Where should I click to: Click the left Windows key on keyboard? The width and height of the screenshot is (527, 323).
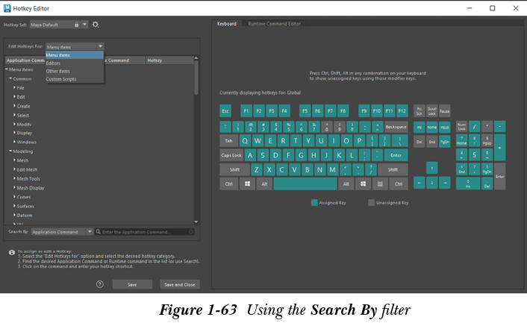point(247,184)
